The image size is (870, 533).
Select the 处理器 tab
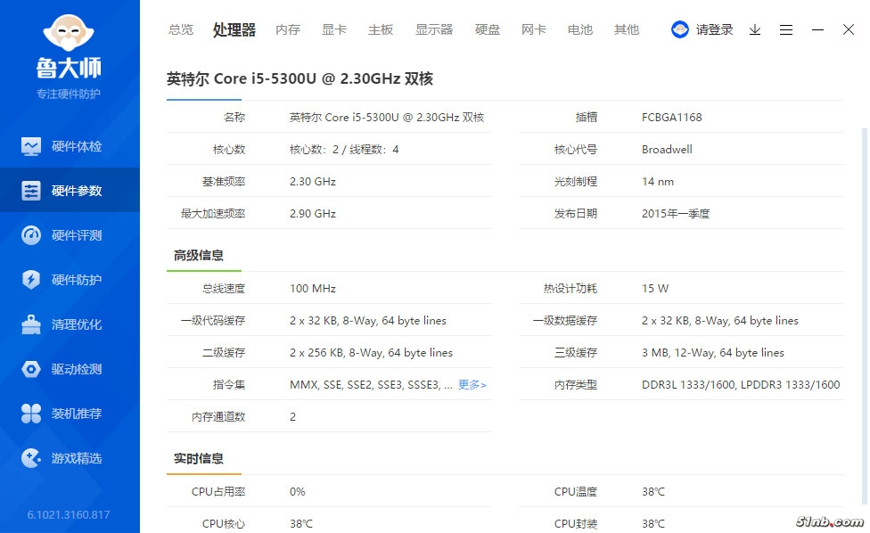coord(234,29)
